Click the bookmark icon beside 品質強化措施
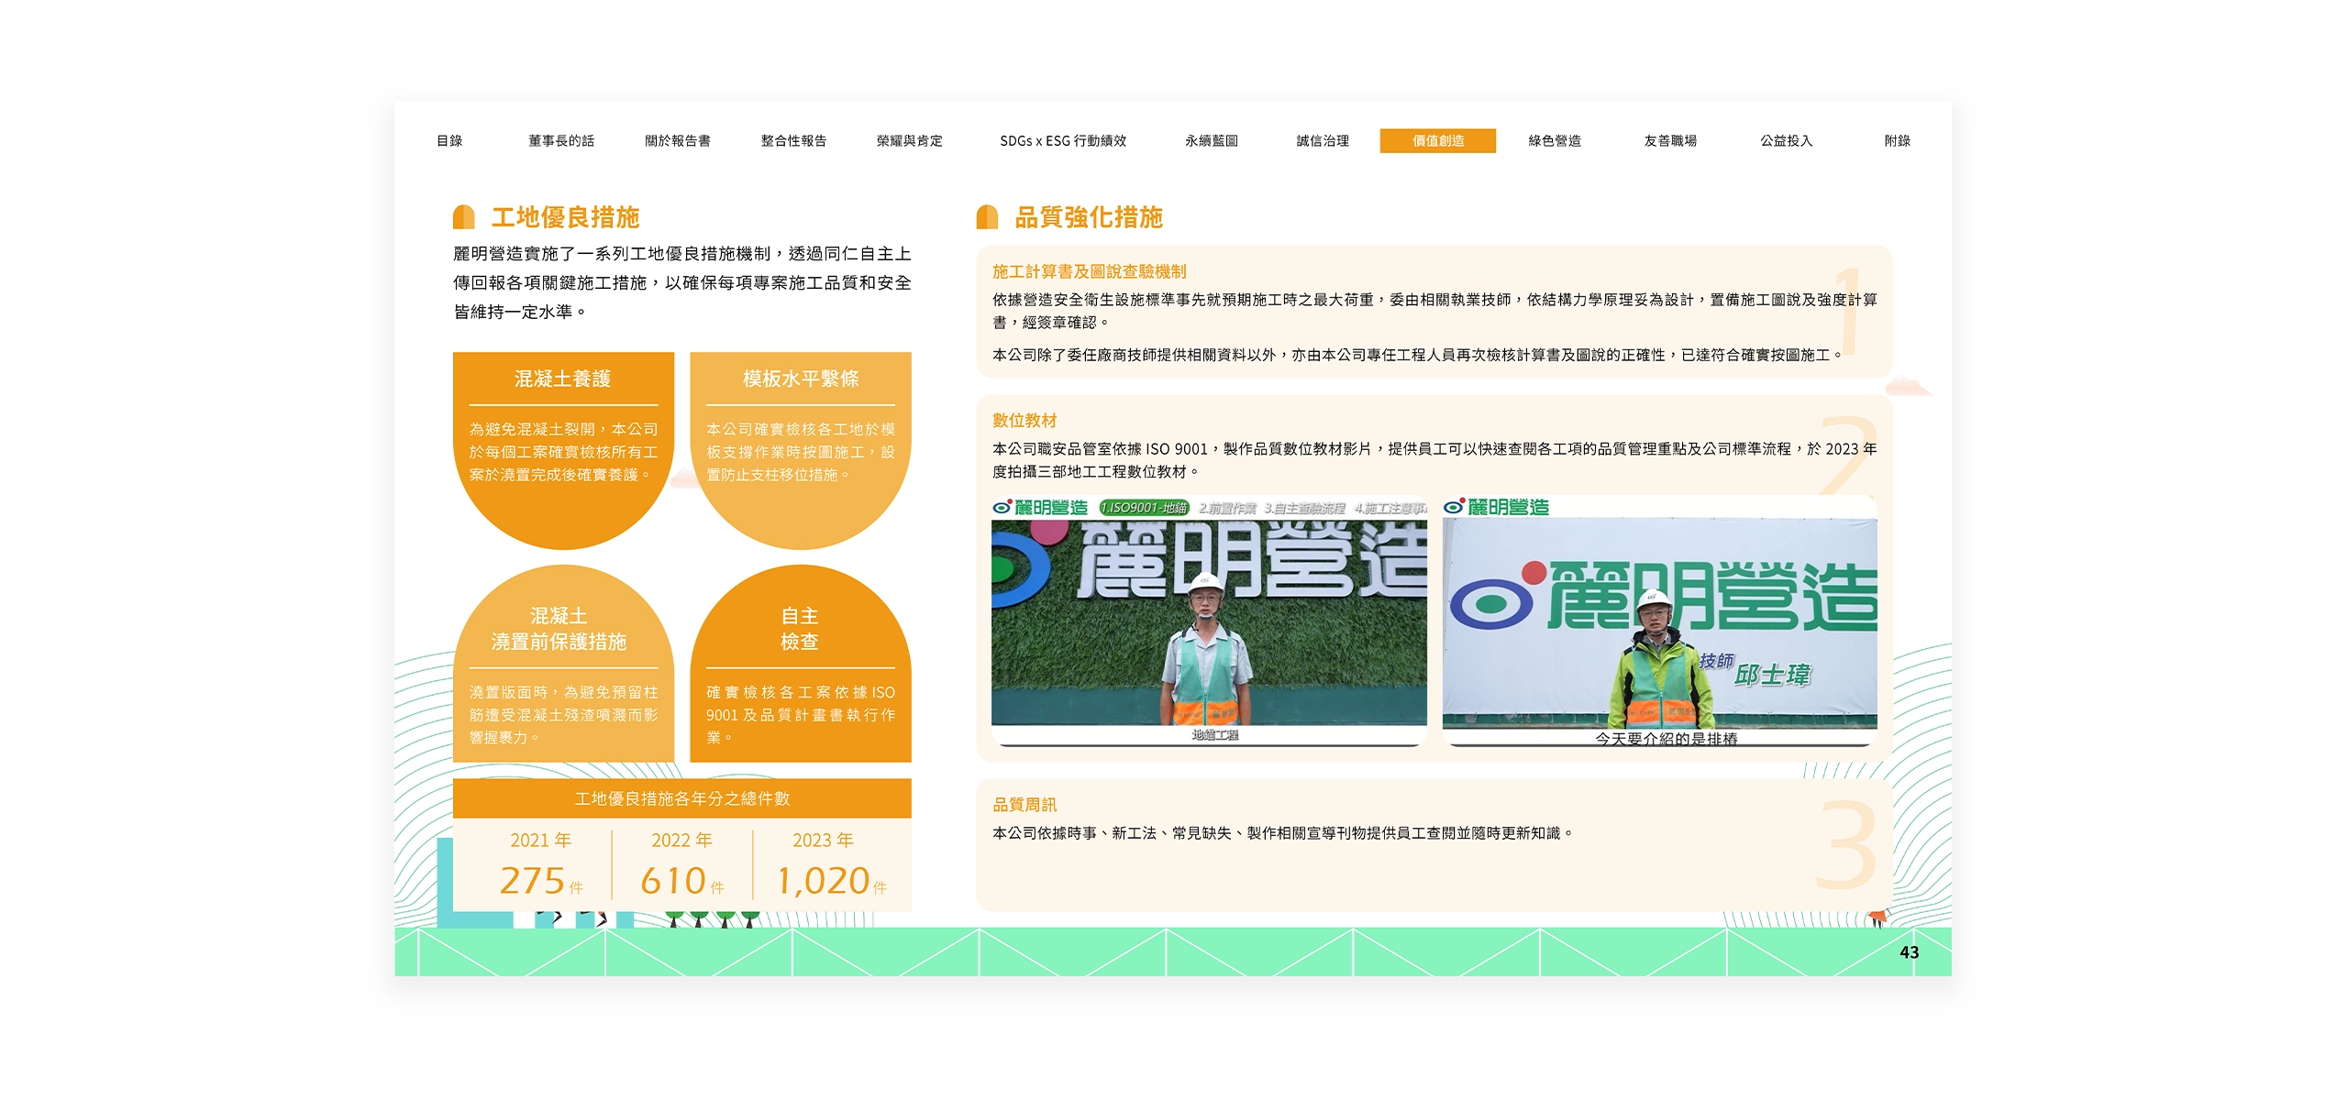 (988, 218)
